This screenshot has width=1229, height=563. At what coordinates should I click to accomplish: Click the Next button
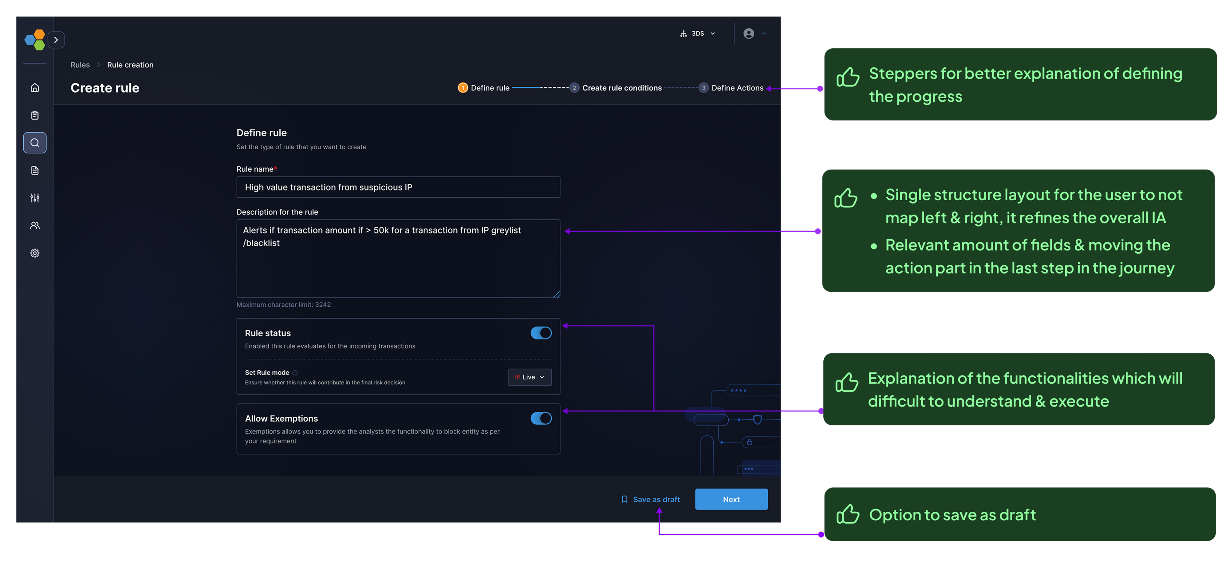731,499
